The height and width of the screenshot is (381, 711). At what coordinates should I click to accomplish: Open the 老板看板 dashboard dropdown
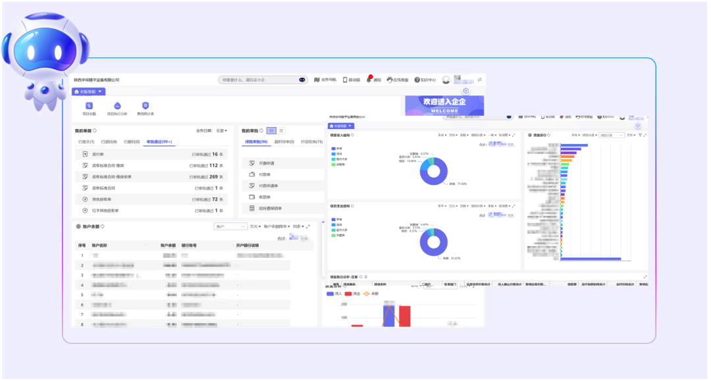pos(88,92)
